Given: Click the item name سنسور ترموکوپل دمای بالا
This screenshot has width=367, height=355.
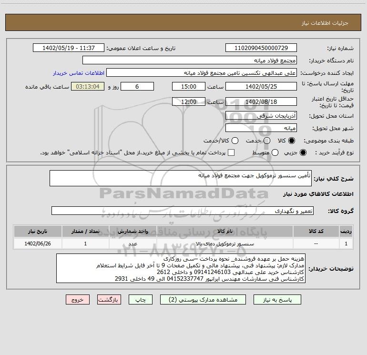Looking at the screenshot, I should pos(225,244).
